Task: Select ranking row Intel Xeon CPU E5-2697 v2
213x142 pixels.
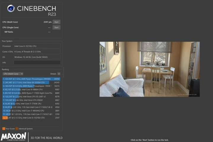Action: [31, 97]
